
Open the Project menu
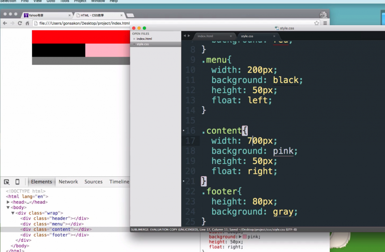80,1
